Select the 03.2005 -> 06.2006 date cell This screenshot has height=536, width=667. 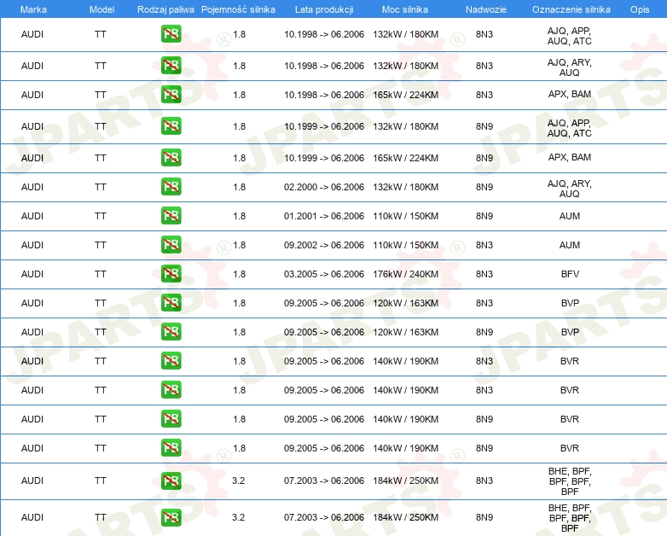[x=324, y=274]
